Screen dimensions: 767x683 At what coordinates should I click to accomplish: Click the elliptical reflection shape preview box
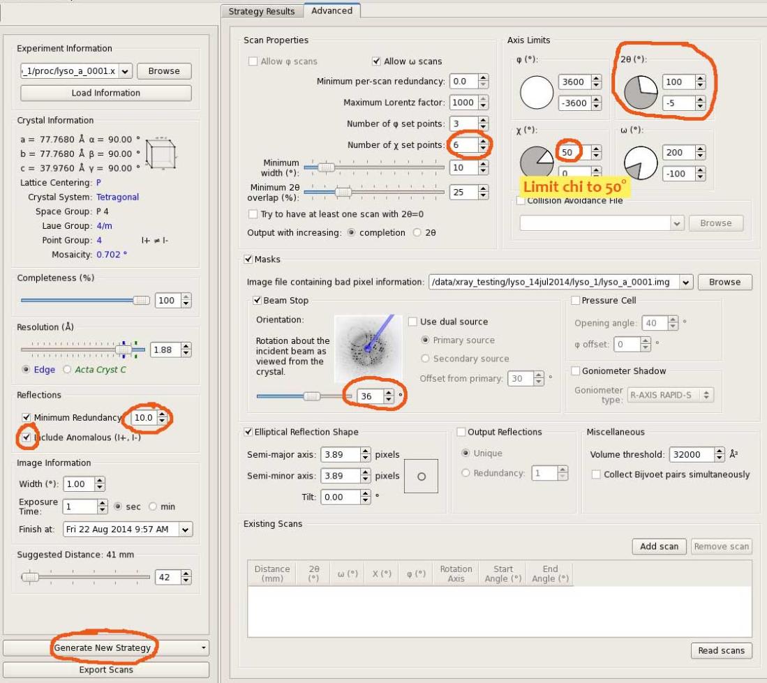pyautogui.click(x=421, y=476)
